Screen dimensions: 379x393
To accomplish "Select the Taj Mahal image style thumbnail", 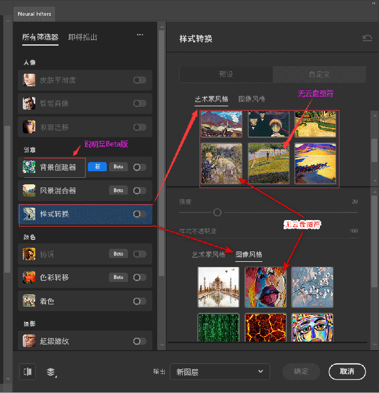I will pyautogui.click(x=219, y=287).
